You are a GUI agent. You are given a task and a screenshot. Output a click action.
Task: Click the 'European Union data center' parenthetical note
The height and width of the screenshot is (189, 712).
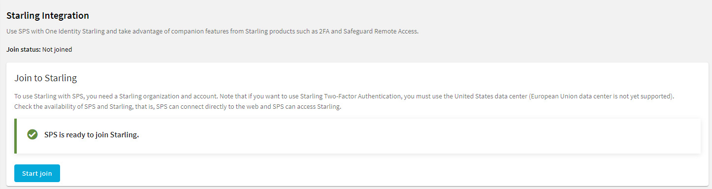click(601, 96)
